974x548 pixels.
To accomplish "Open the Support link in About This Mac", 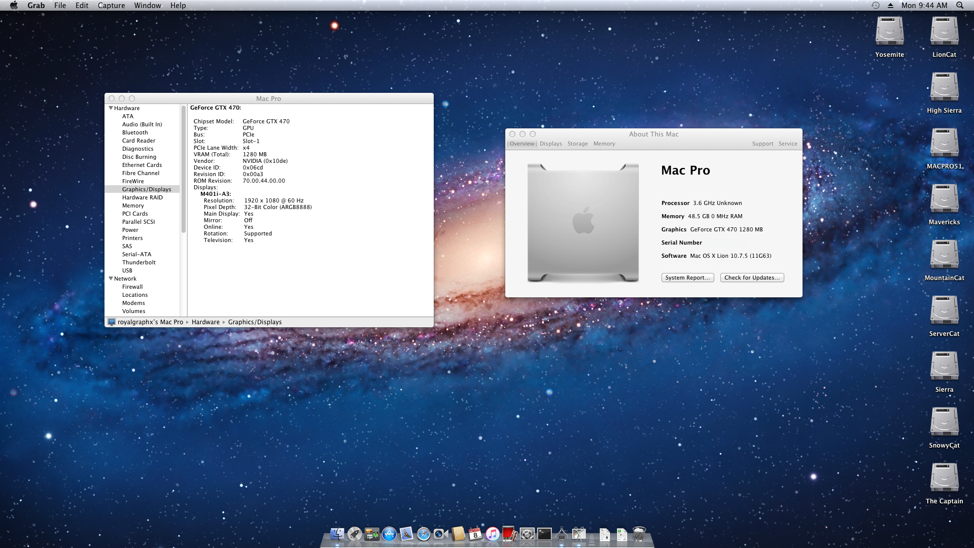I will coord(762,144).
